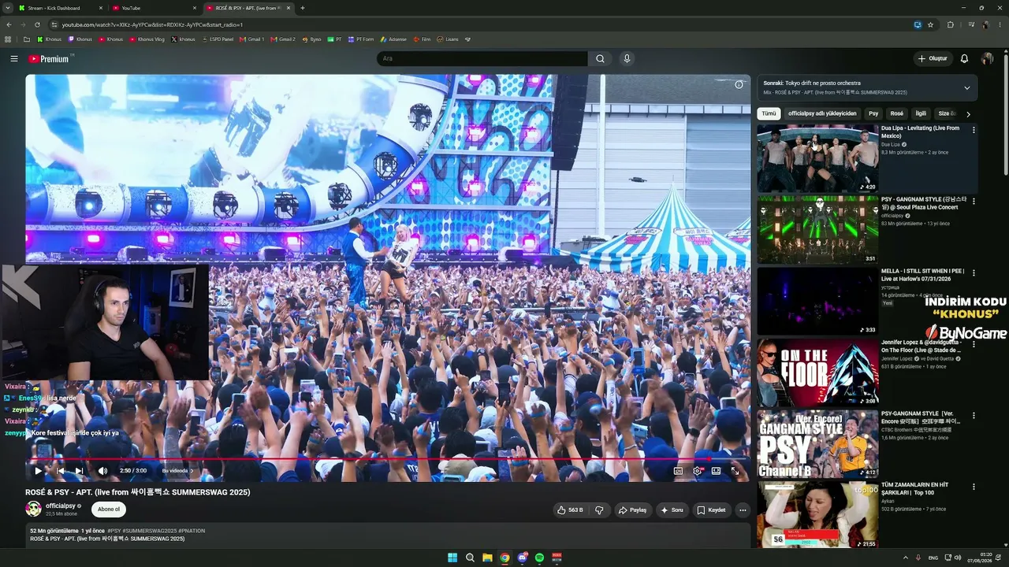The height and width of the screenshot is (567, 1009).
Task: Pause or play the video
Action: point(38,471)
